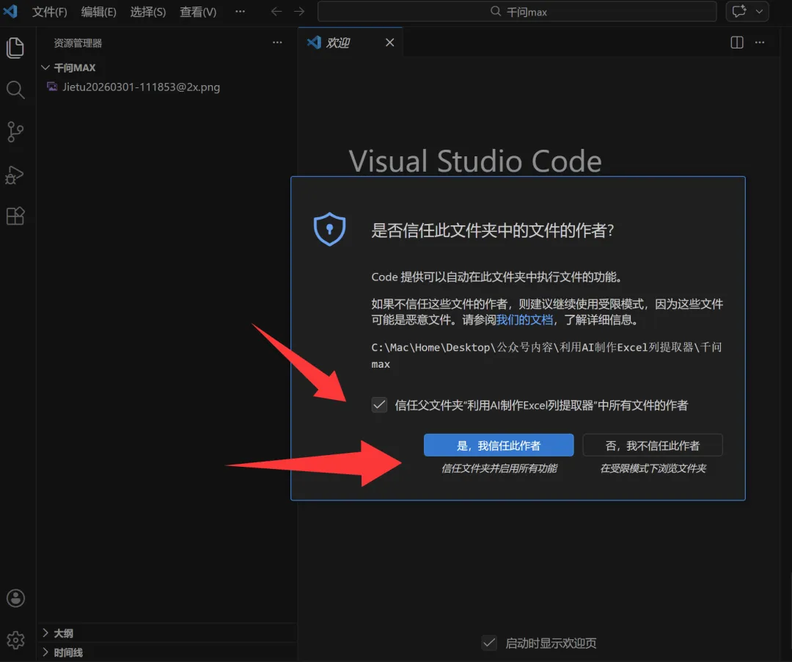Open the Extensions view
The height and width of the screenshot is (662, 792).
(15, 217)
